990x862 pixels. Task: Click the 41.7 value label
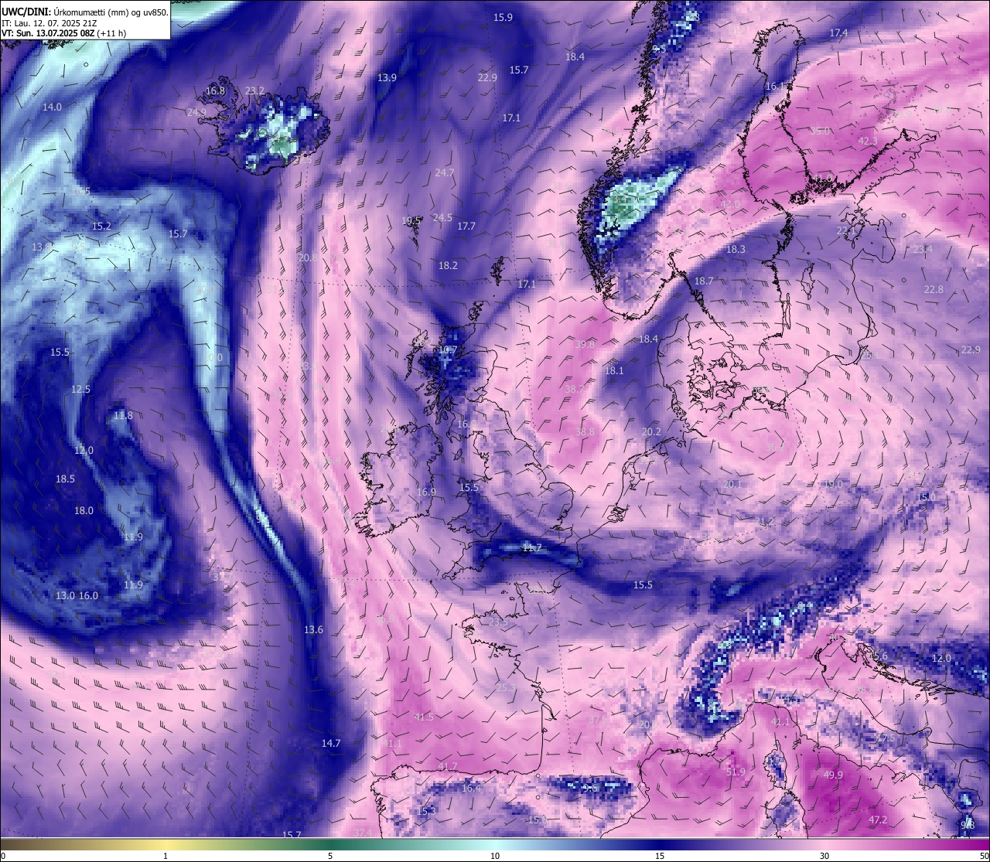(x=448, y=767)
